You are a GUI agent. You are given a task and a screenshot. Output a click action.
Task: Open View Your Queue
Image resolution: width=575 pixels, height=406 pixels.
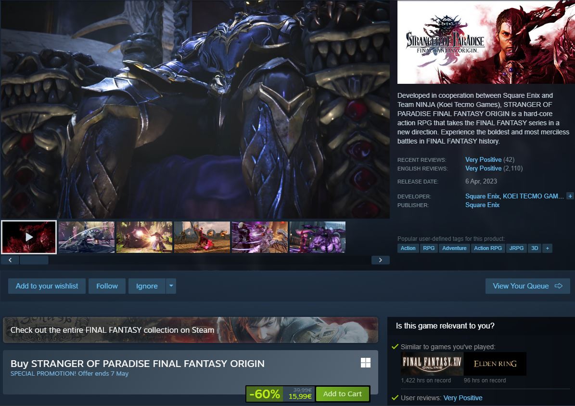click(528, 286)
